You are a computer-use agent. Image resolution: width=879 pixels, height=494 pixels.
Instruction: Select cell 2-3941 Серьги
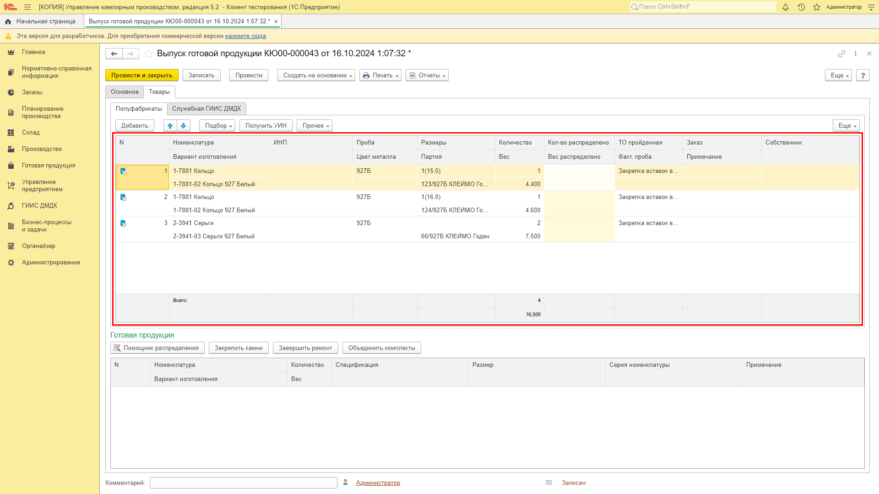(x=220, y=223)
